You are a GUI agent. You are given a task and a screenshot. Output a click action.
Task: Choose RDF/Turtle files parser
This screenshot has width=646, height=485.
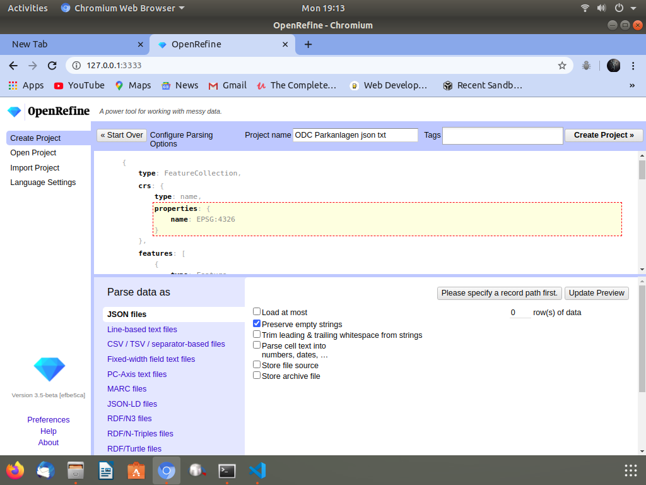point(134,449)
